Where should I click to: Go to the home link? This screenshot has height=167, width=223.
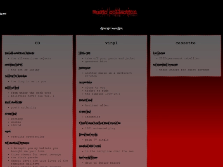[3, 14]
